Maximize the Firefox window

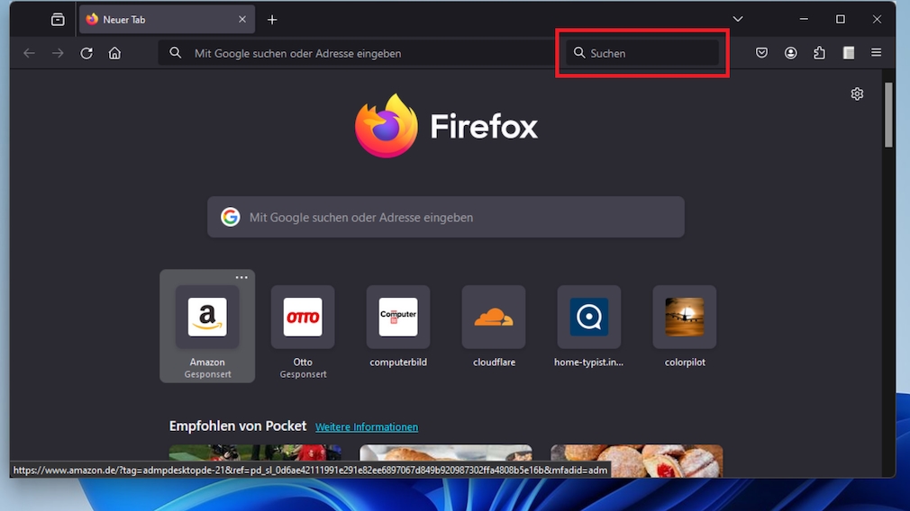click(x=841, y=19)
